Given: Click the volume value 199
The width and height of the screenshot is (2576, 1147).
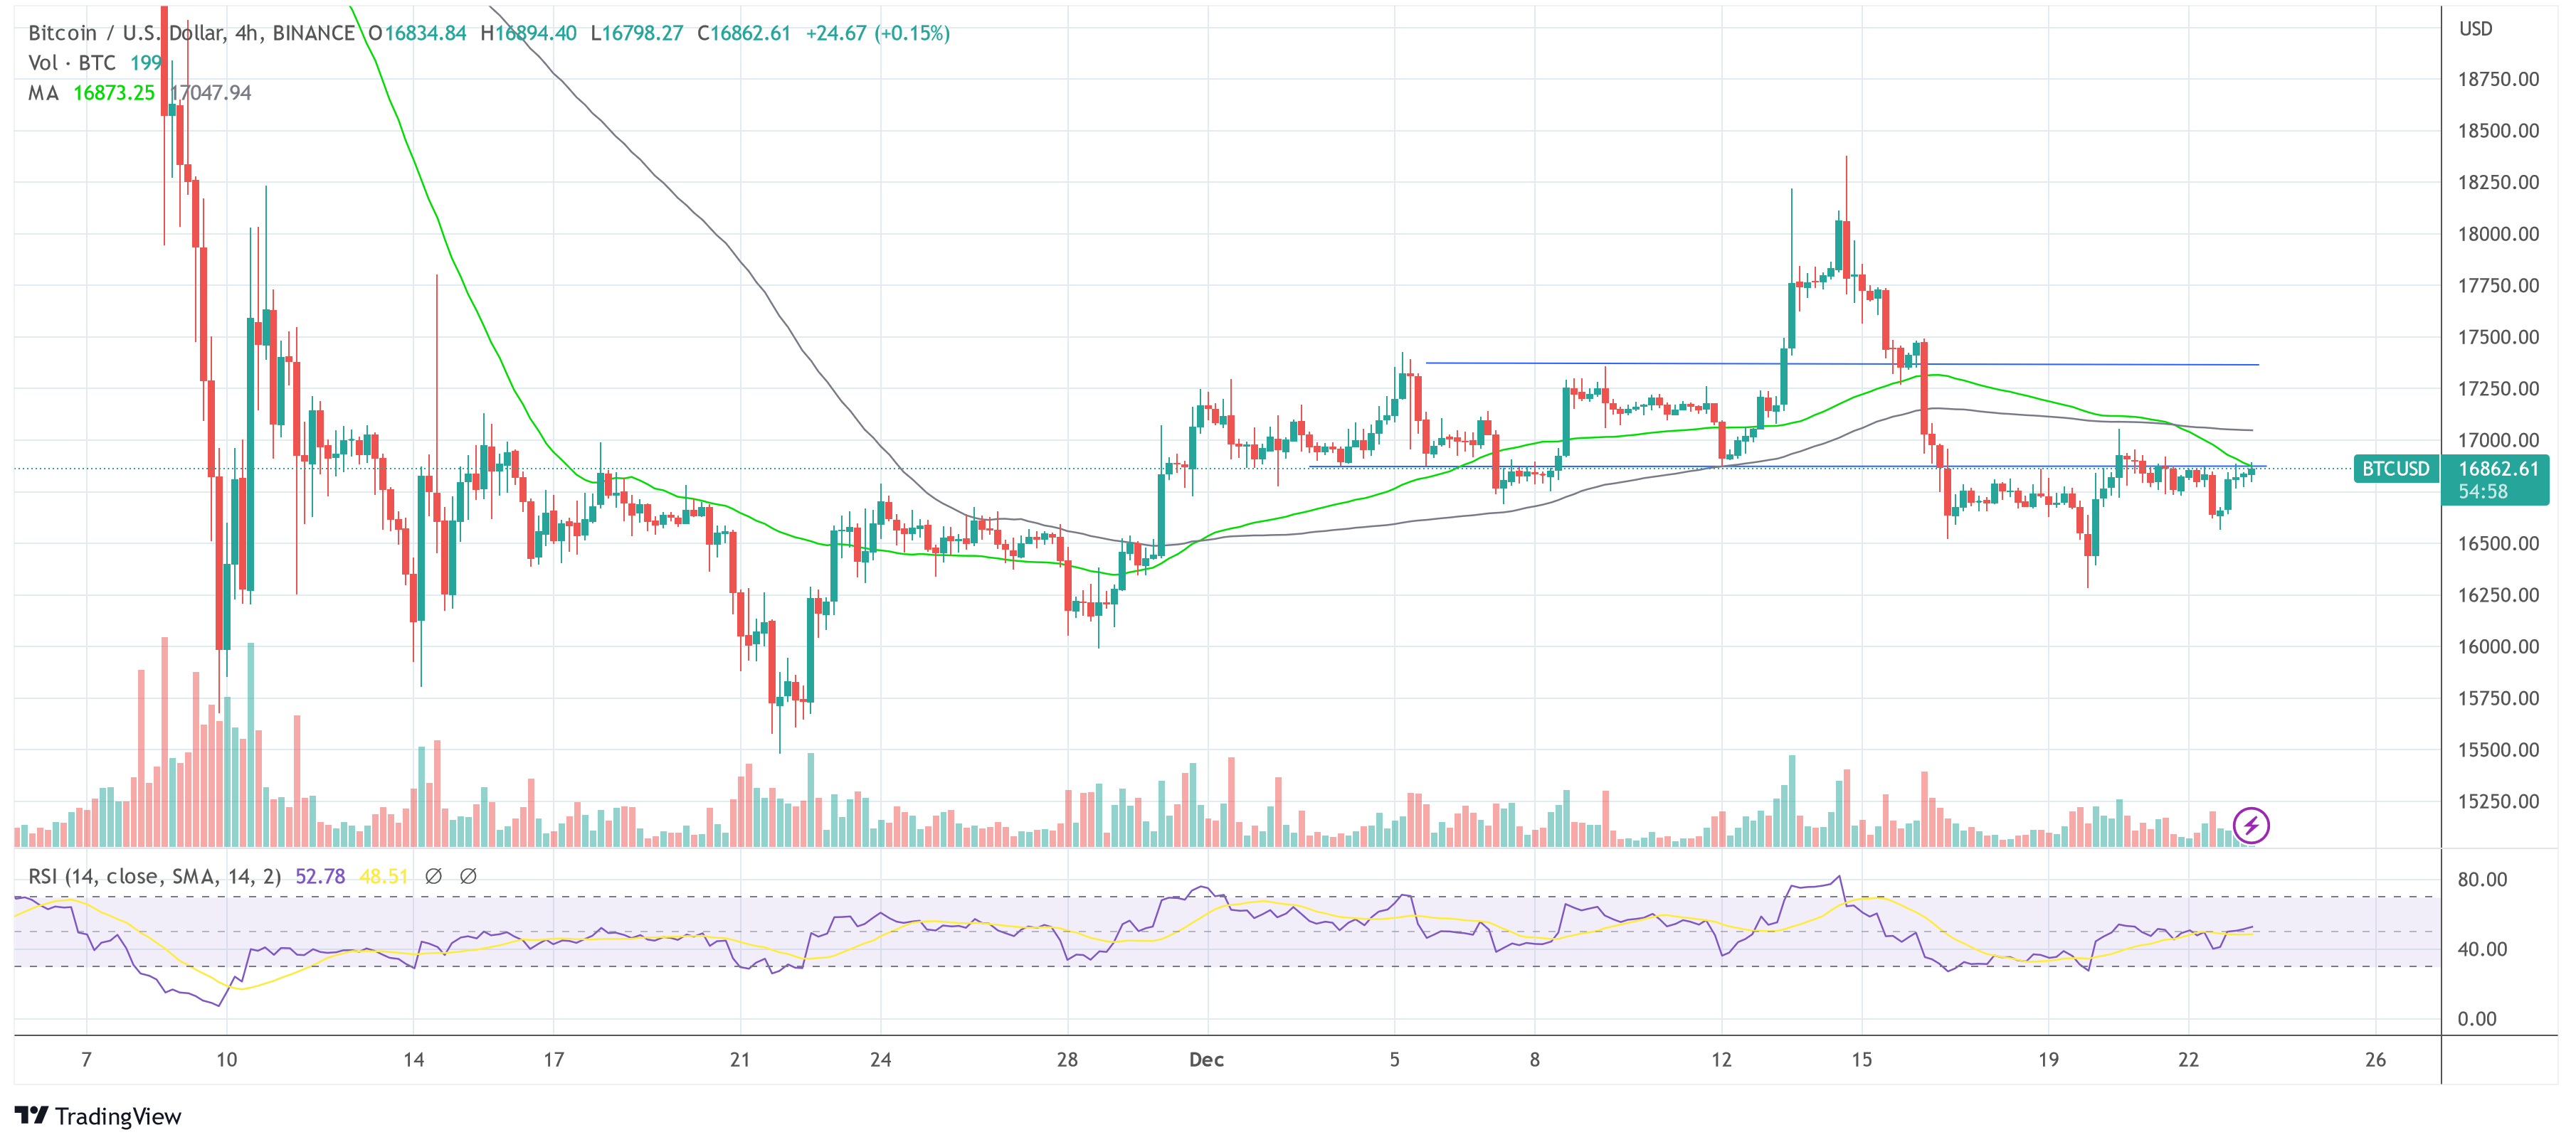Looking at the screenshot, I should click(146, 63).
